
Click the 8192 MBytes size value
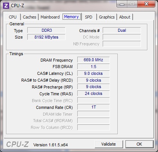[46, 37]
